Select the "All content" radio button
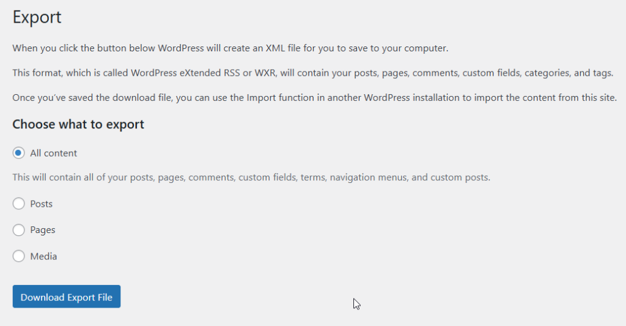This screenshot has height=326, width=626. pyautogui.click(x=18, y=153)
